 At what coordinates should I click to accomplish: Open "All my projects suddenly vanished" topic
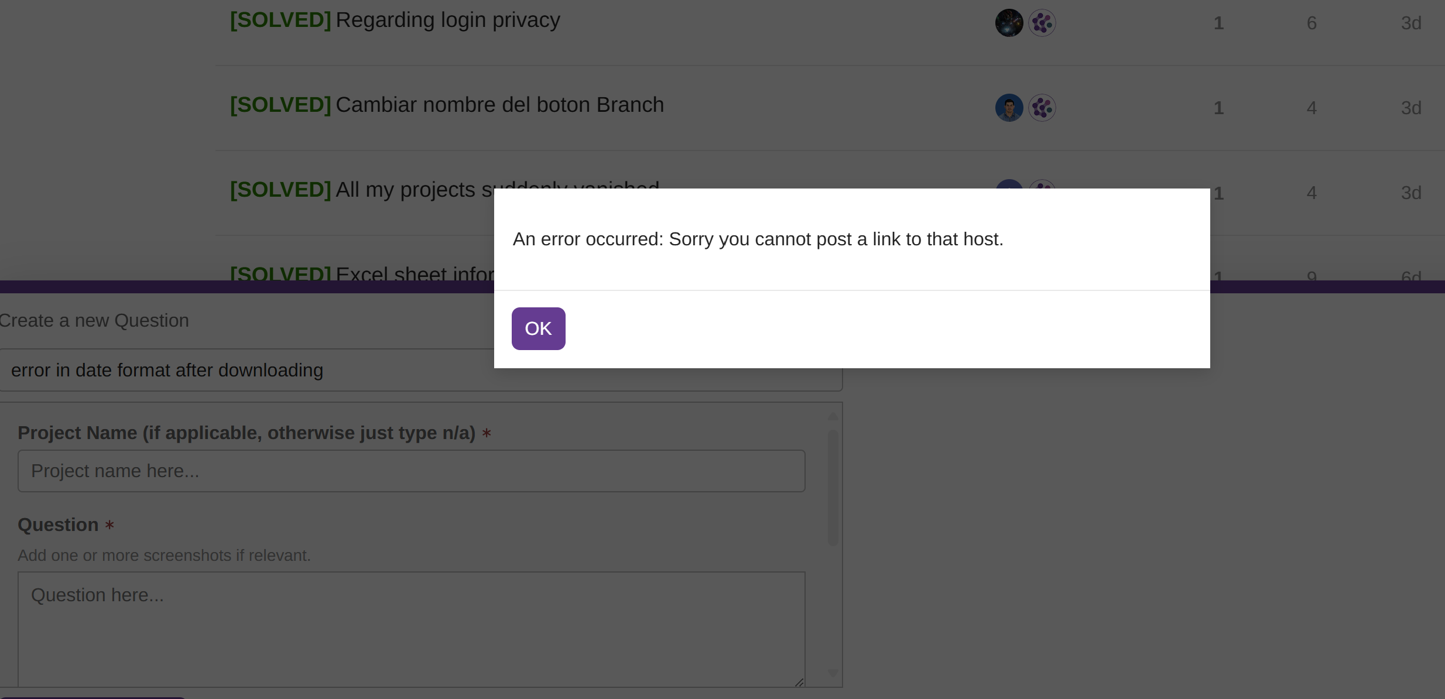[x=410, y=190]
